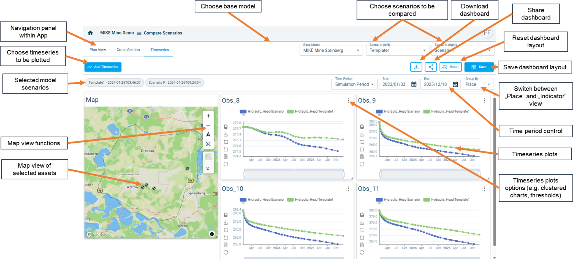
Task: Open Obs_8 chart options menu
Action: 348,101
